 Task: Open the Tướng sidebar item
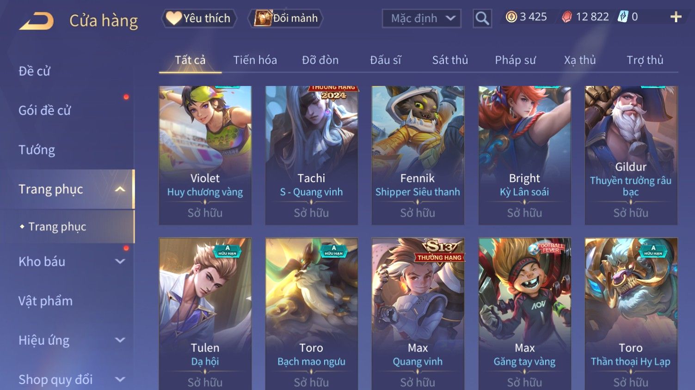click(37, 150)
